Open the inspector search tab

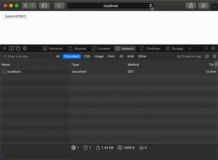pos(206,48)
